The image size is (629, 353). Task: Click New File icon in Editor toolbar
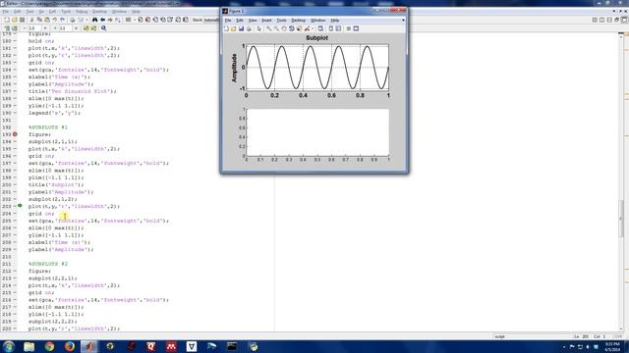click(7, 20)
